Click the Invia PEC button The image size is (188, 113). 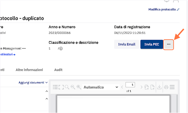pos(152,44)
